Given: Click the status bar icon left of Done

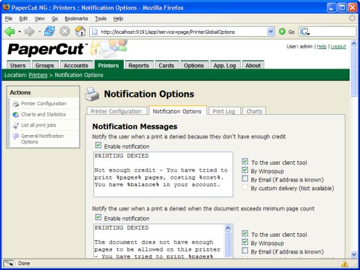Looking at the screenshot, I should 8,263.
